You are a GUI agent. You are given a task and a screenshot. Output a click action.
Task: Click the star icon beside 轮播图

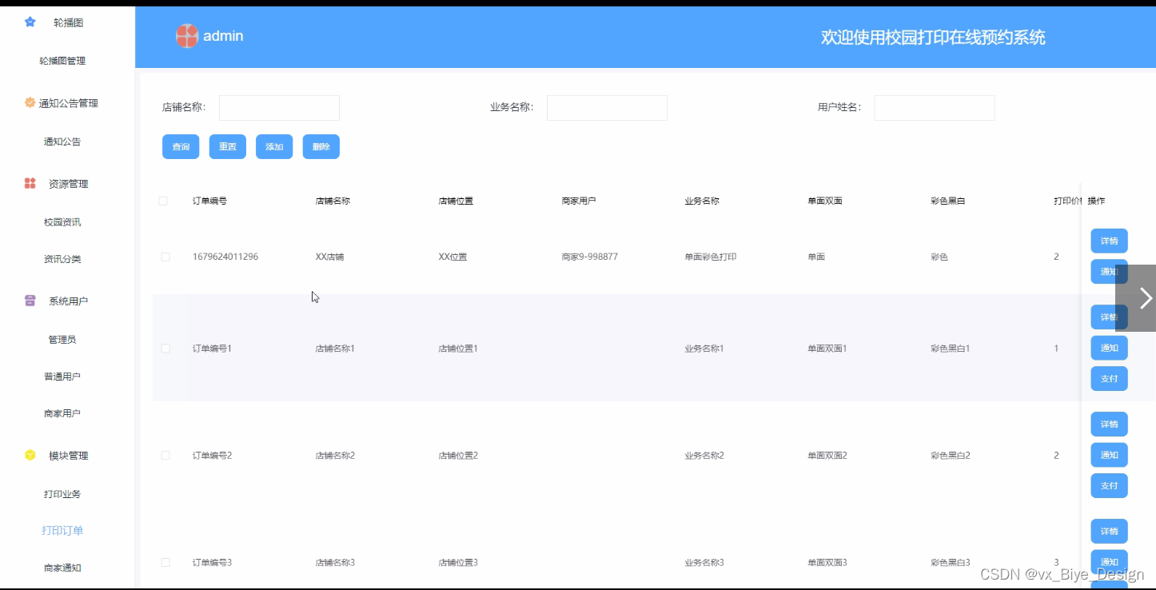[x=30, y=22]
